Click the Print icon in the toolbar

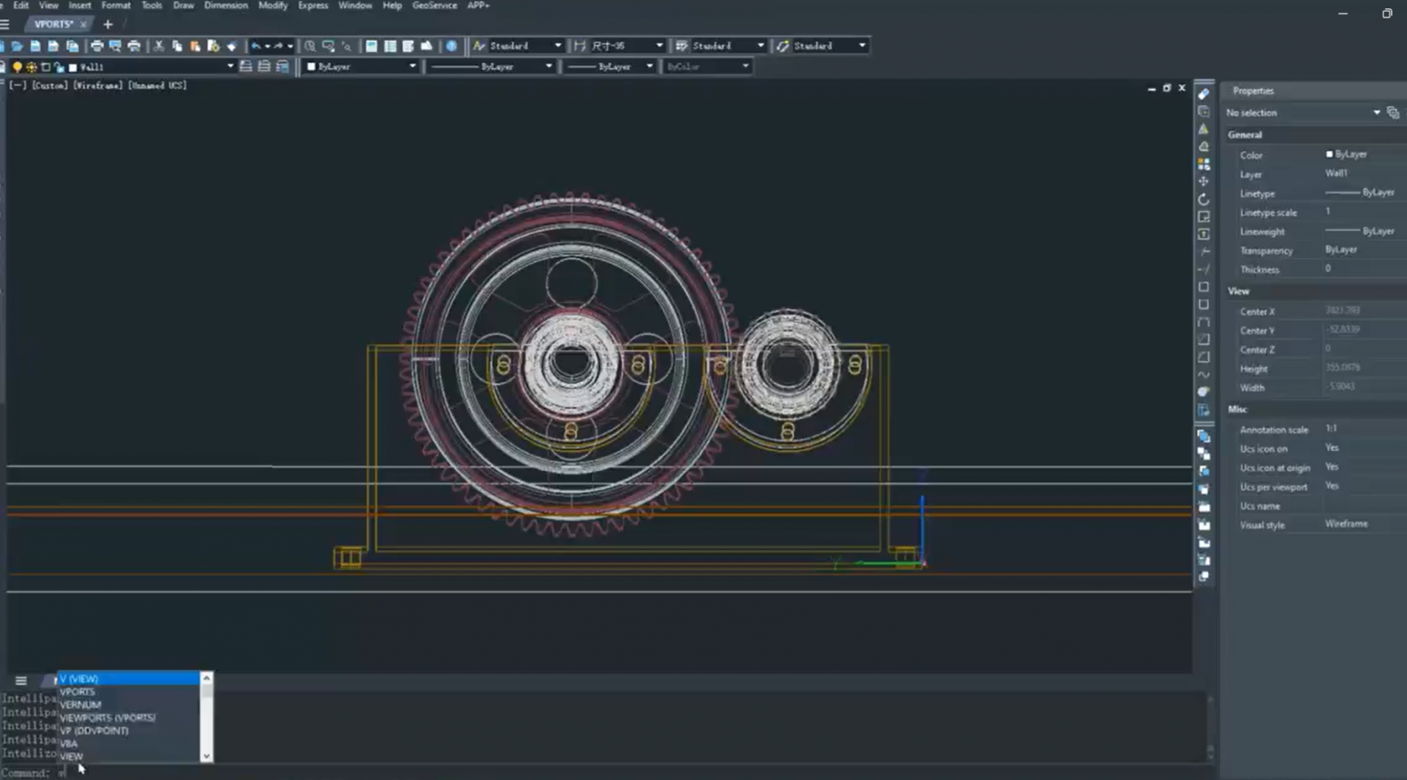click(x=96, y=46)
